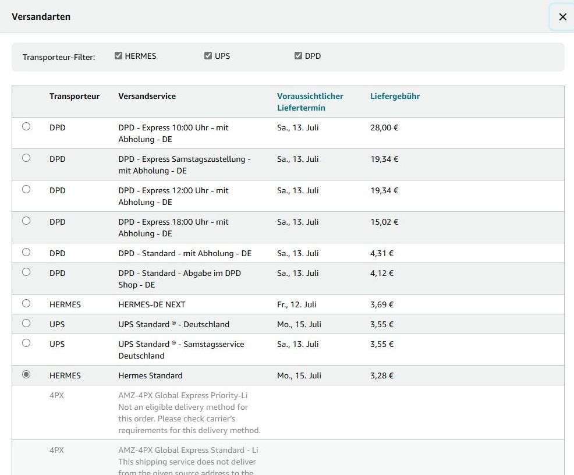This screenshot has height=475, width=574.
Task: Click 'DPD - Standard - Abgabe im DPD Shop'
Action: coord(179,279)
